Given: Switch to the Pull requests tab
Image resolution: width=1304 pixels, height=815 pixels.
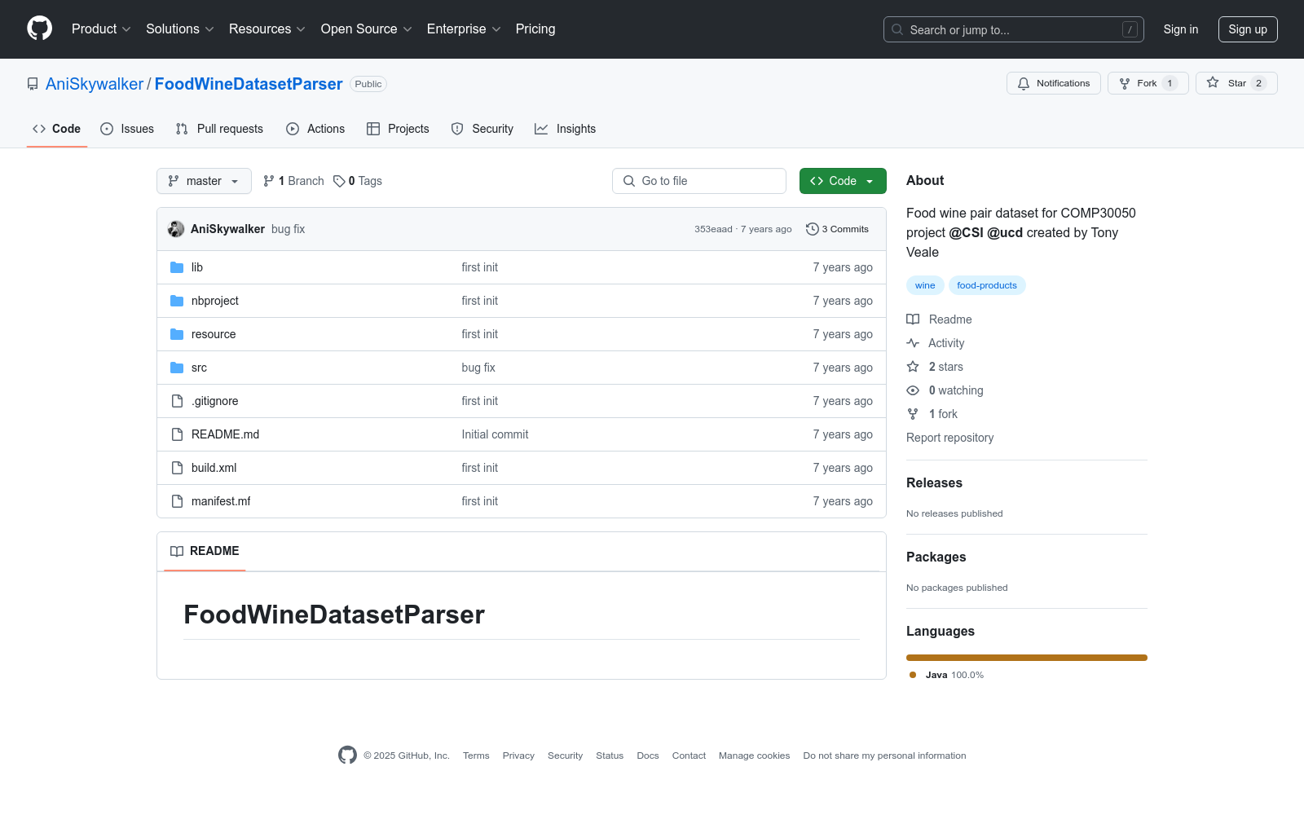Looking at the screenshot, I should click(219, 129).
